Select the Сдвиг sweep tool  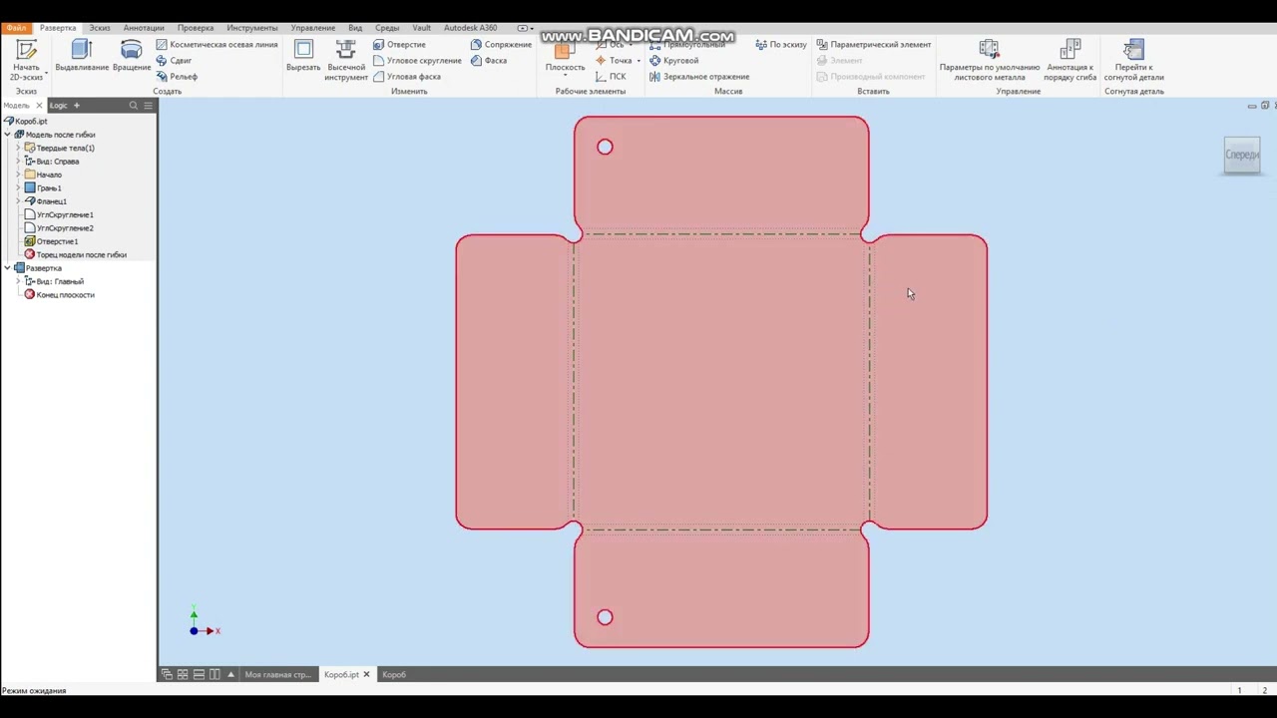point(174,60)
